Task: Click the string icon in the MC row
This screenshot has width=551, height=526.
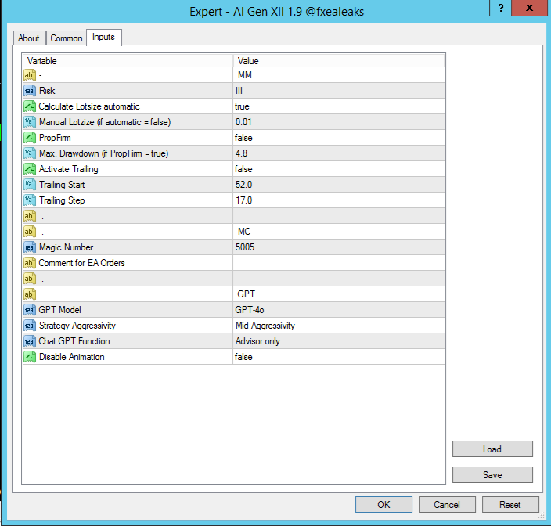Action: click(x=30, y=232)
